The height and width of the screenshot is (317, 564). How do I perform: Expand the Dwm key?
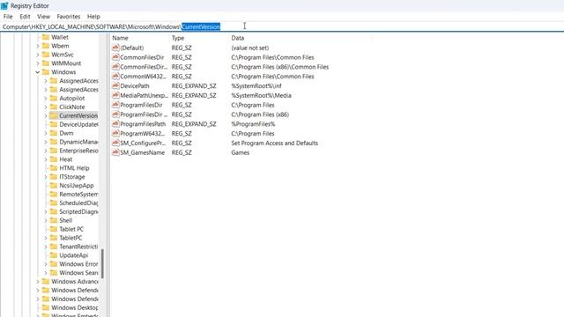(46, 133)
